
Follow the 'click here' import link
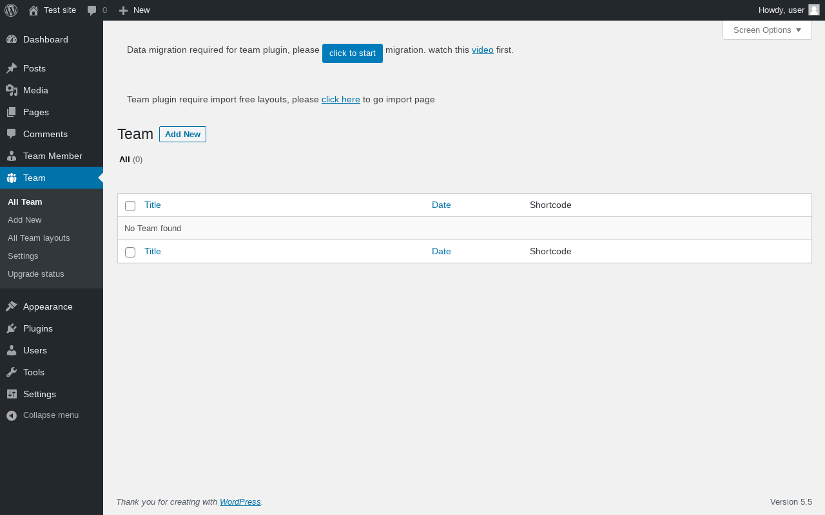coord(341,99)
